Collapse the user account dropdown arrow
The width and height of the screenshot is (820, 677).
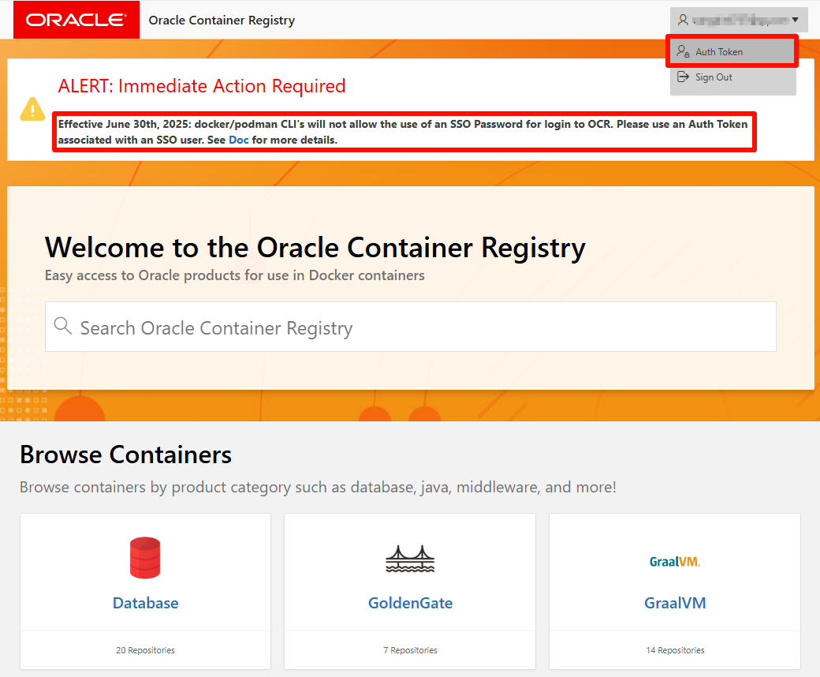pos(795,20)
